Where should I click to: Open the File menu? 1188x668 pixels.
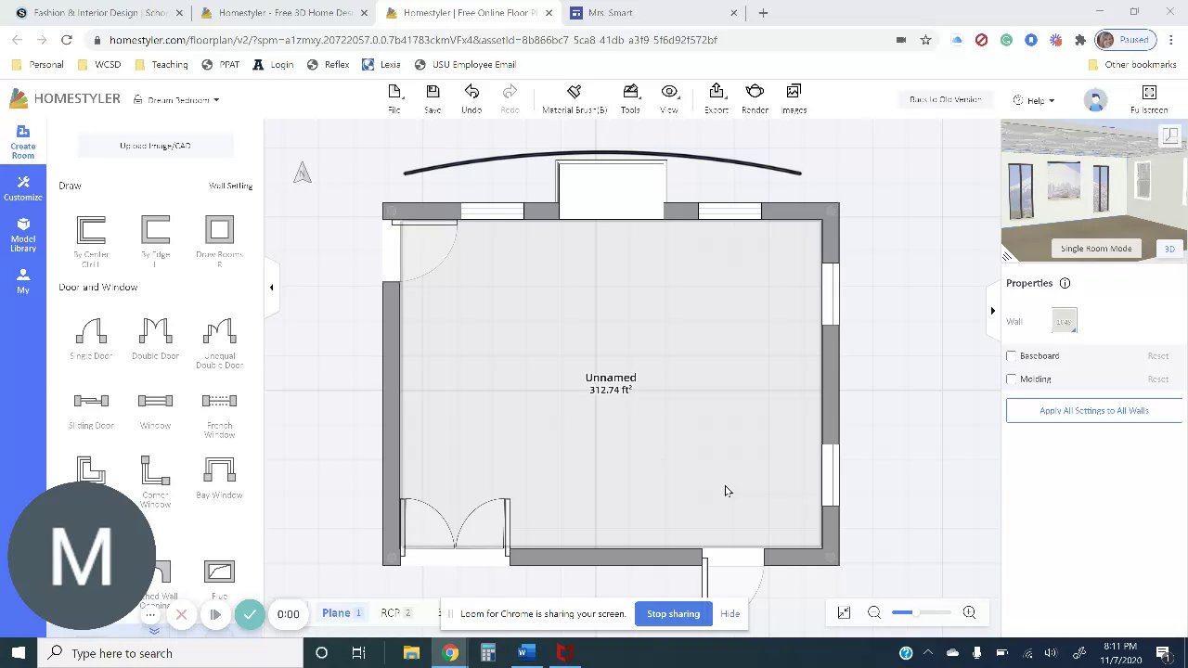tap(394, 99)
